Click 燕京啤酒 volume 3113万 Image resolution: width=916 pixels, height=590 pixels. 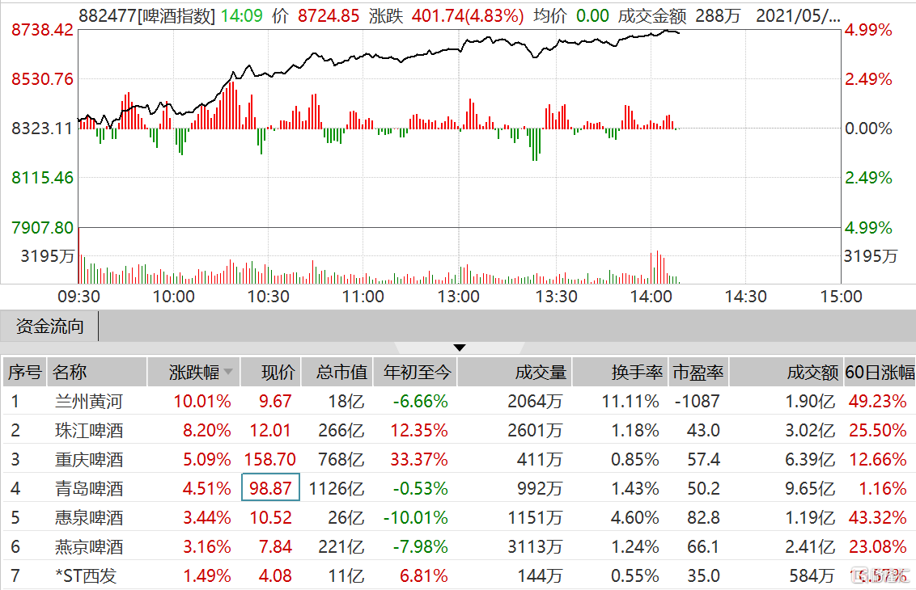(535, 547)
